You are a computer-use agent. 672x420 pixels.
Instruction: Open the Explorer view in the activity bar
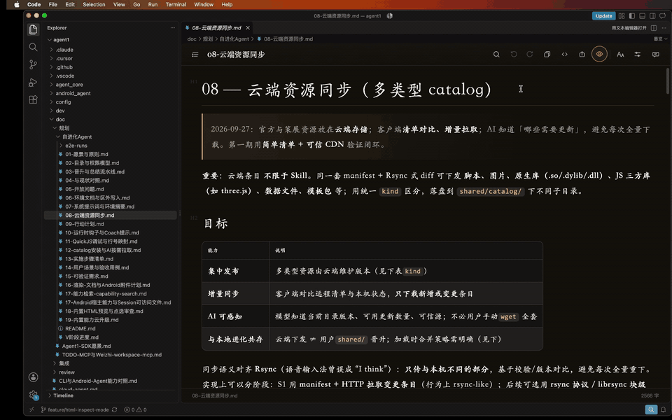(x=33, y=29)
